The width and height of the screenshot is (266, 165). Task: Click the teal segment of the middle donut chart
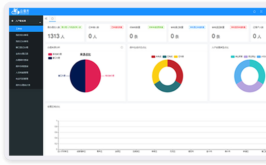pos(167,88)
